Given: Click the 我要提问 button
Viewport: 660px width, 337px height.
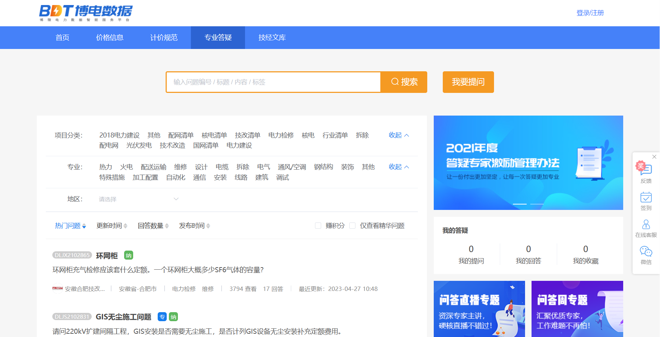Looking at the screenshot, I should click(468, 82).
